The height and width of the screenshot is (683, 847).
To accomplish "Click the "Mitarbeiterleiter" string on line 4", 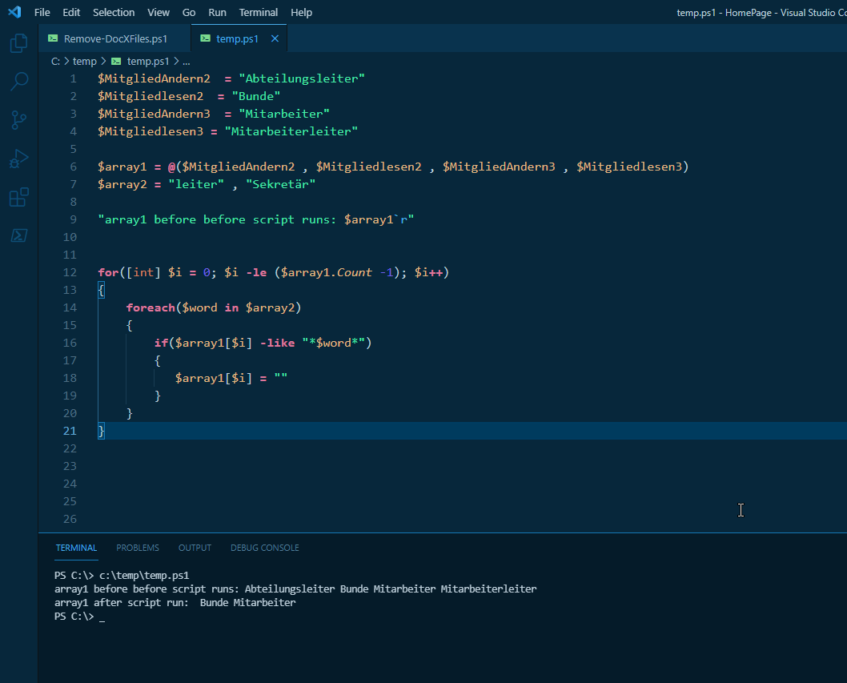I will [291, 131].
